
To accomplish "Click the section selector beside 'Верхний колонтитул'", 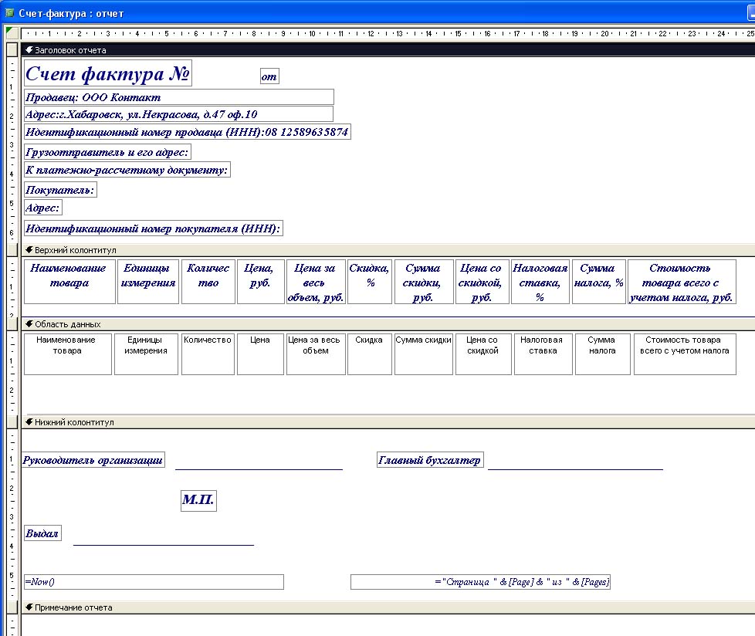I will click(x=12, y=250).
